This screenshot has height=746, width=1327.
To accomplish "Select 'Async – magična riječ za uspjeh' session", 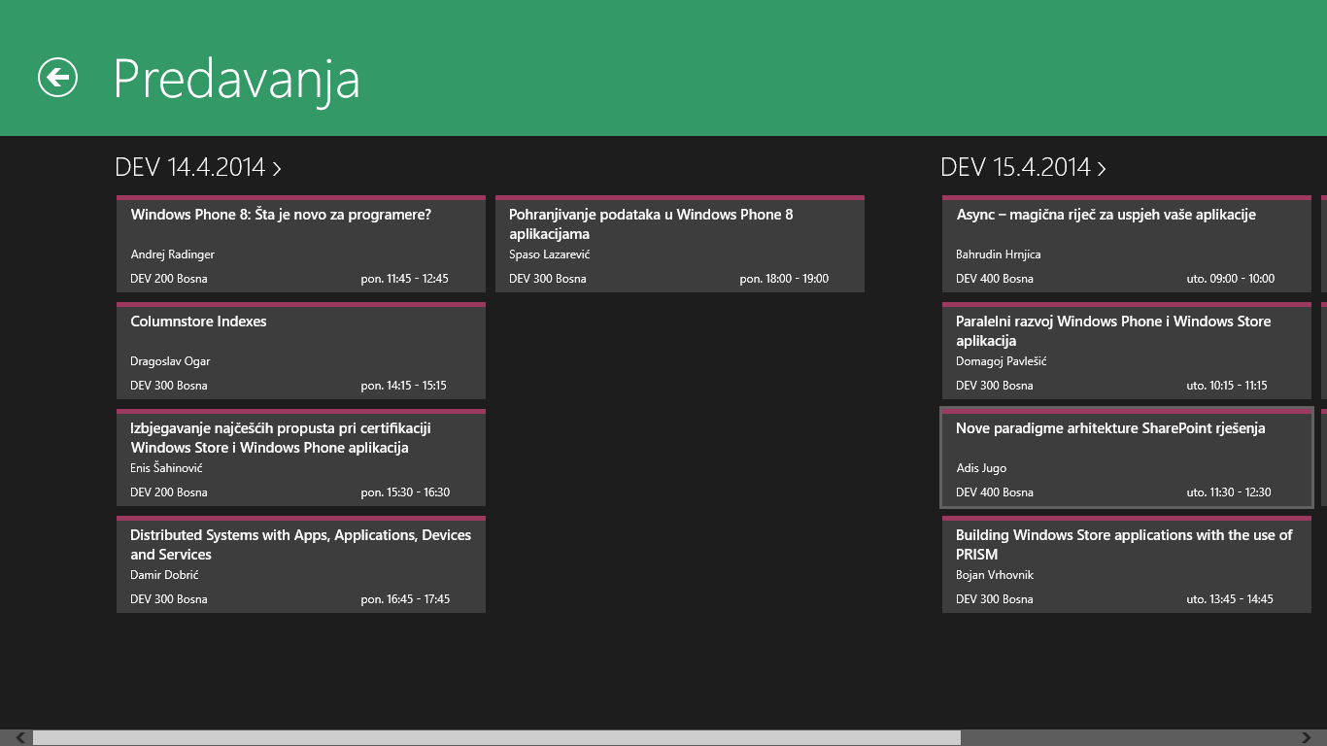I will click(x=1127, y=244).
